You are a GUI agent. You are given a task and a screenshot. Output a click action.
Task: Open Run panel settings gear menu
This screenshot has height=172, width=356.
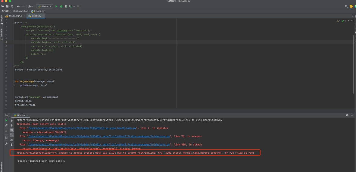coord(347,115)
